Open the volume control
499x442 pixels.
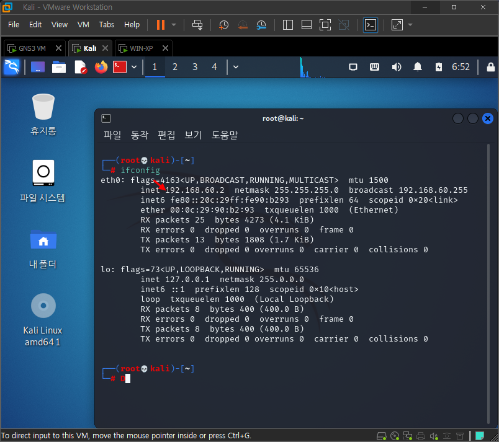(396, 67)
